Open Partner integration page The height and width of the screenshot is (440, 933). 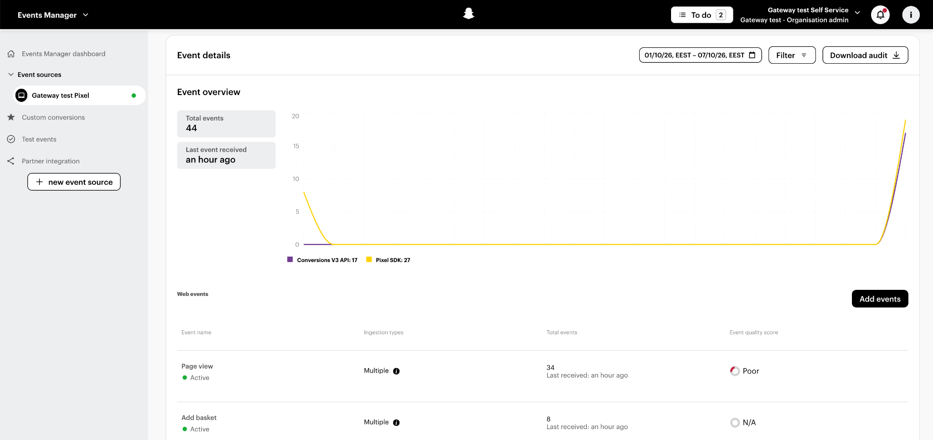(51, 161)
